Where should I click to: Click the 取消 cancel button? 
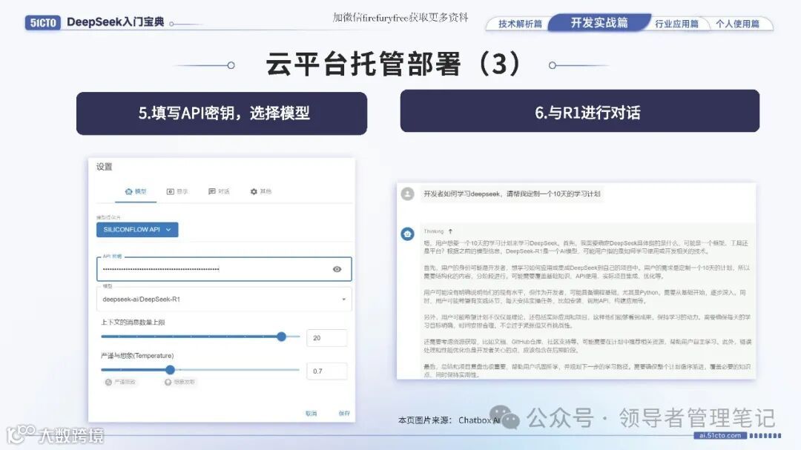[311, 414]
